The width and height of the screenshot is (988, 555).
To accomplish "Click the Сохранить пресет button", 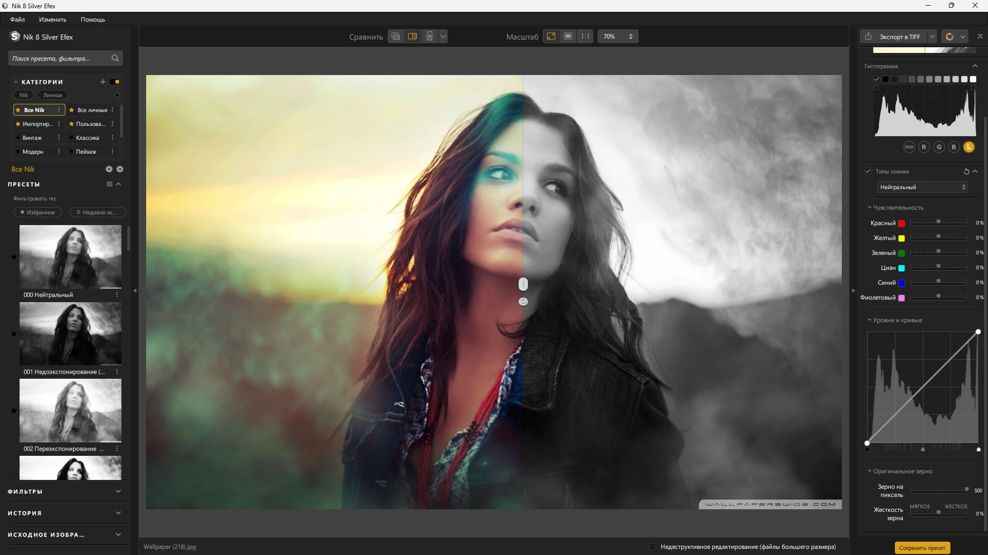I will tap(922, 548).
